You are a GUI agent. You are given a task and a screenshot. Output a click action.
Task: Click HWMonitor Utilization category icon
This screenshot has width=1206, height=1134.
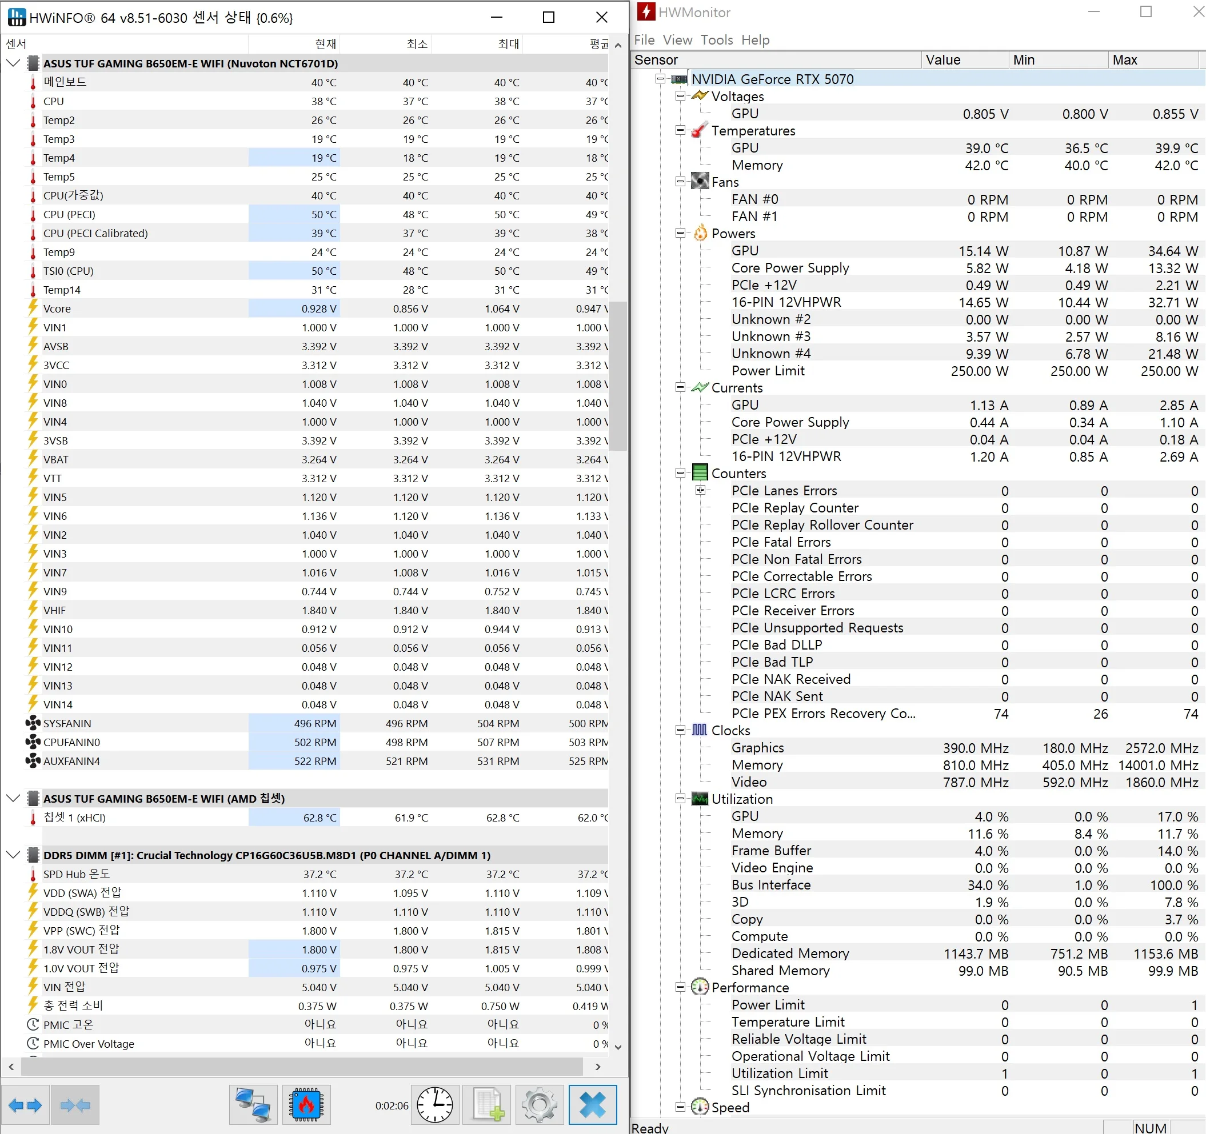(700, 798)
